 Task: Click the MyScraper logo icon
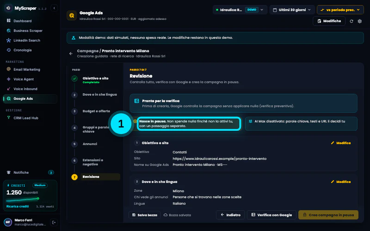pyautogui.click(x=8, y=8)
